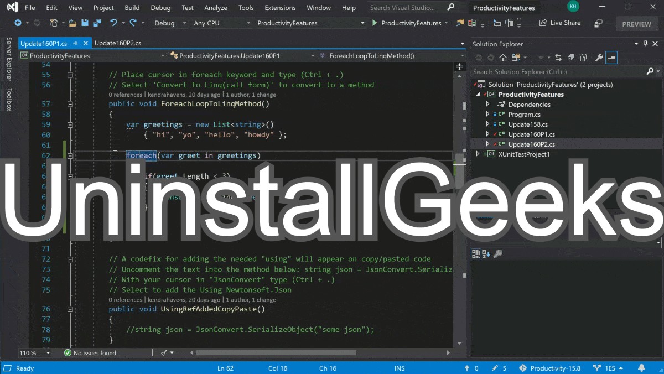This screenshot has height=374, width=664.
Task: Toggle Preview Selected Items button in Solution Explorer
Action: click(x=611, y=58)
